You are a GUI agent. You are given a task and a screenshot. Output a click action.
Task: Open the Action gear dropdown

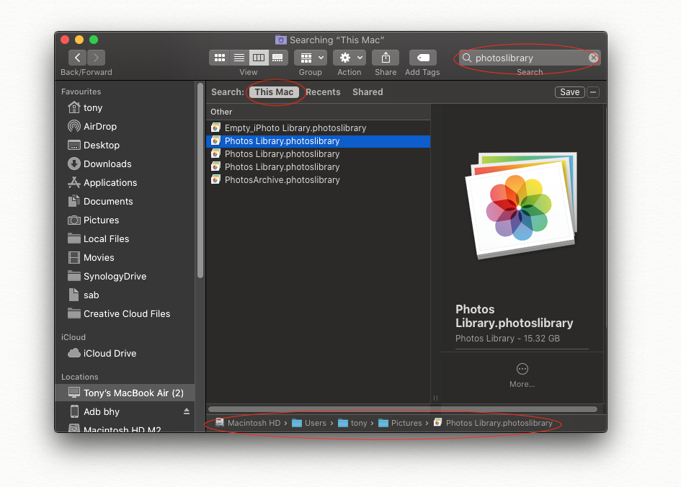pos(350,58)
